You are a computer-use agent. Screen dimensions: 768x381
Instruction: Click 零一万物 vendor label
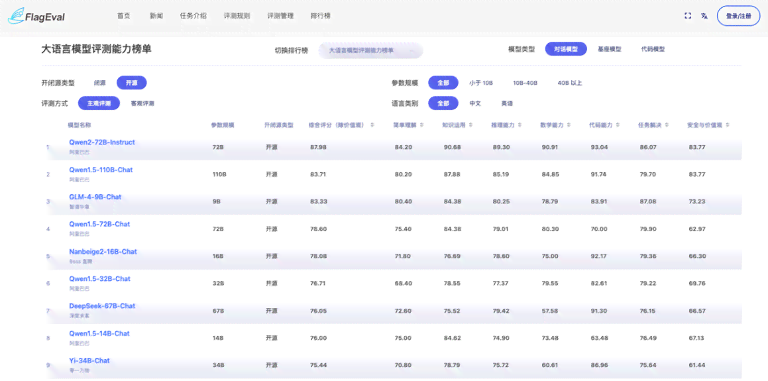(x=80, y=370)
